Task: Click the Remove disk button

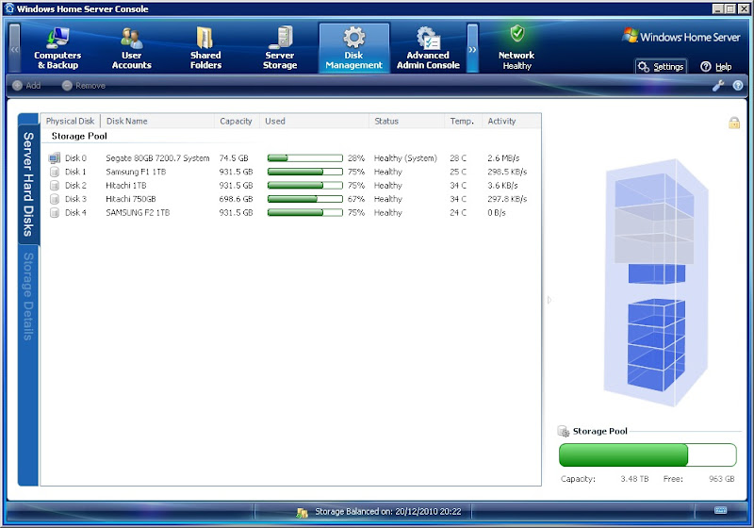Action: tap(84, 86)
